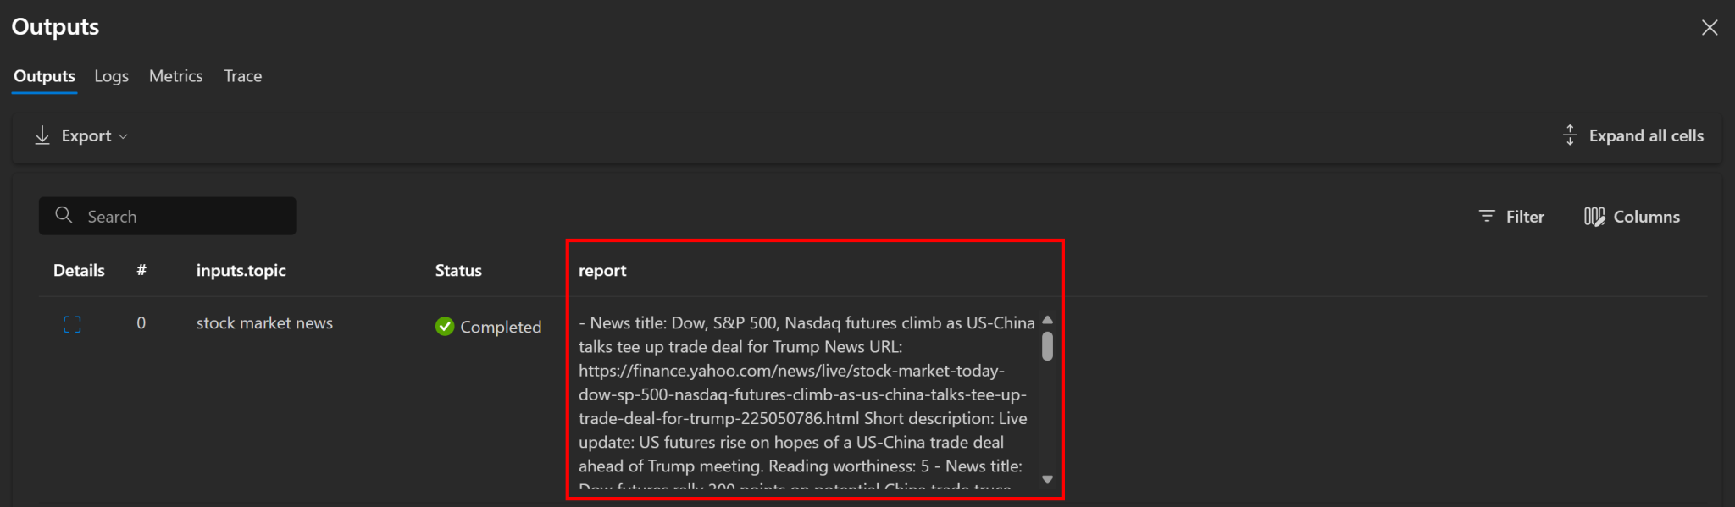Click the Filter button label
The width and height of the screenshot is (1735, 507).
click(1525, 217)
